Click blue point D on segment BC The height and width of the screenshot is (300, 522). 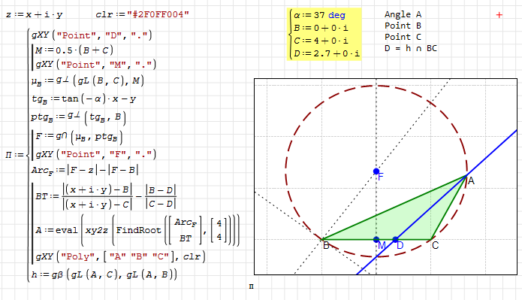click(395, 239)
